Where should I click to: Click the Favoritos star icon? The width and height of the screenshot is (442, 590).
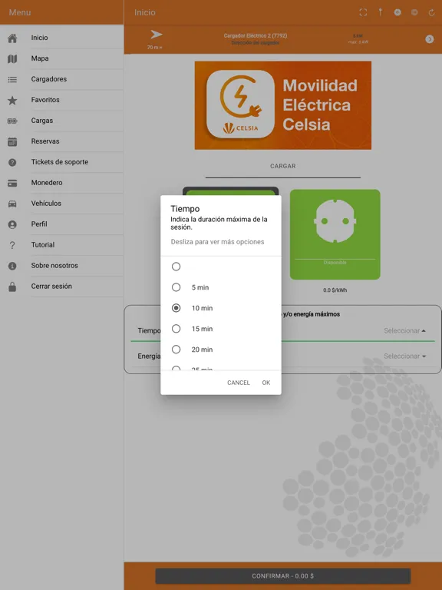(12, 101)
